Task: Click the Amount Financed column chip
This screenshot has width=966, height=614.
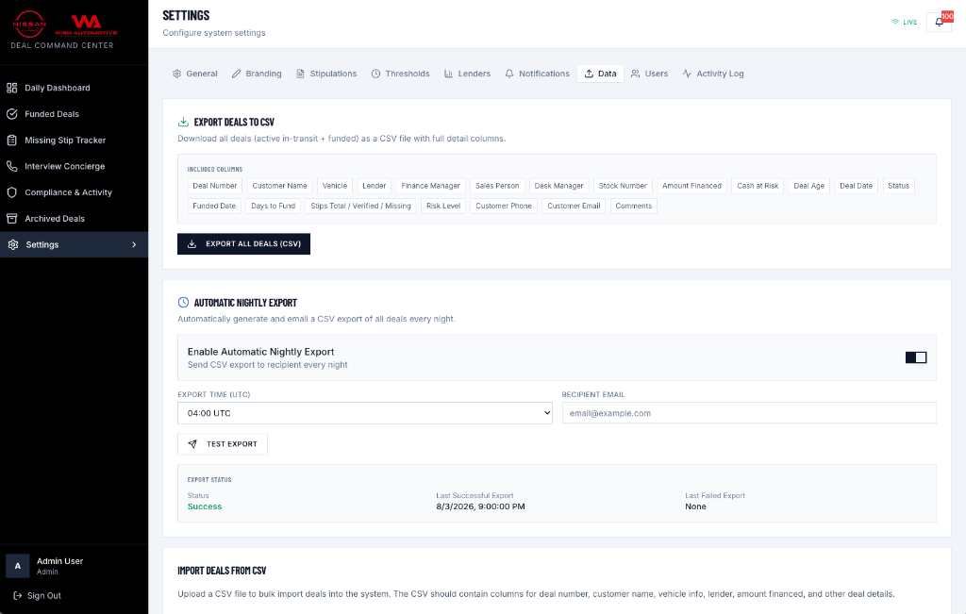Action: (x=691, y=186)
